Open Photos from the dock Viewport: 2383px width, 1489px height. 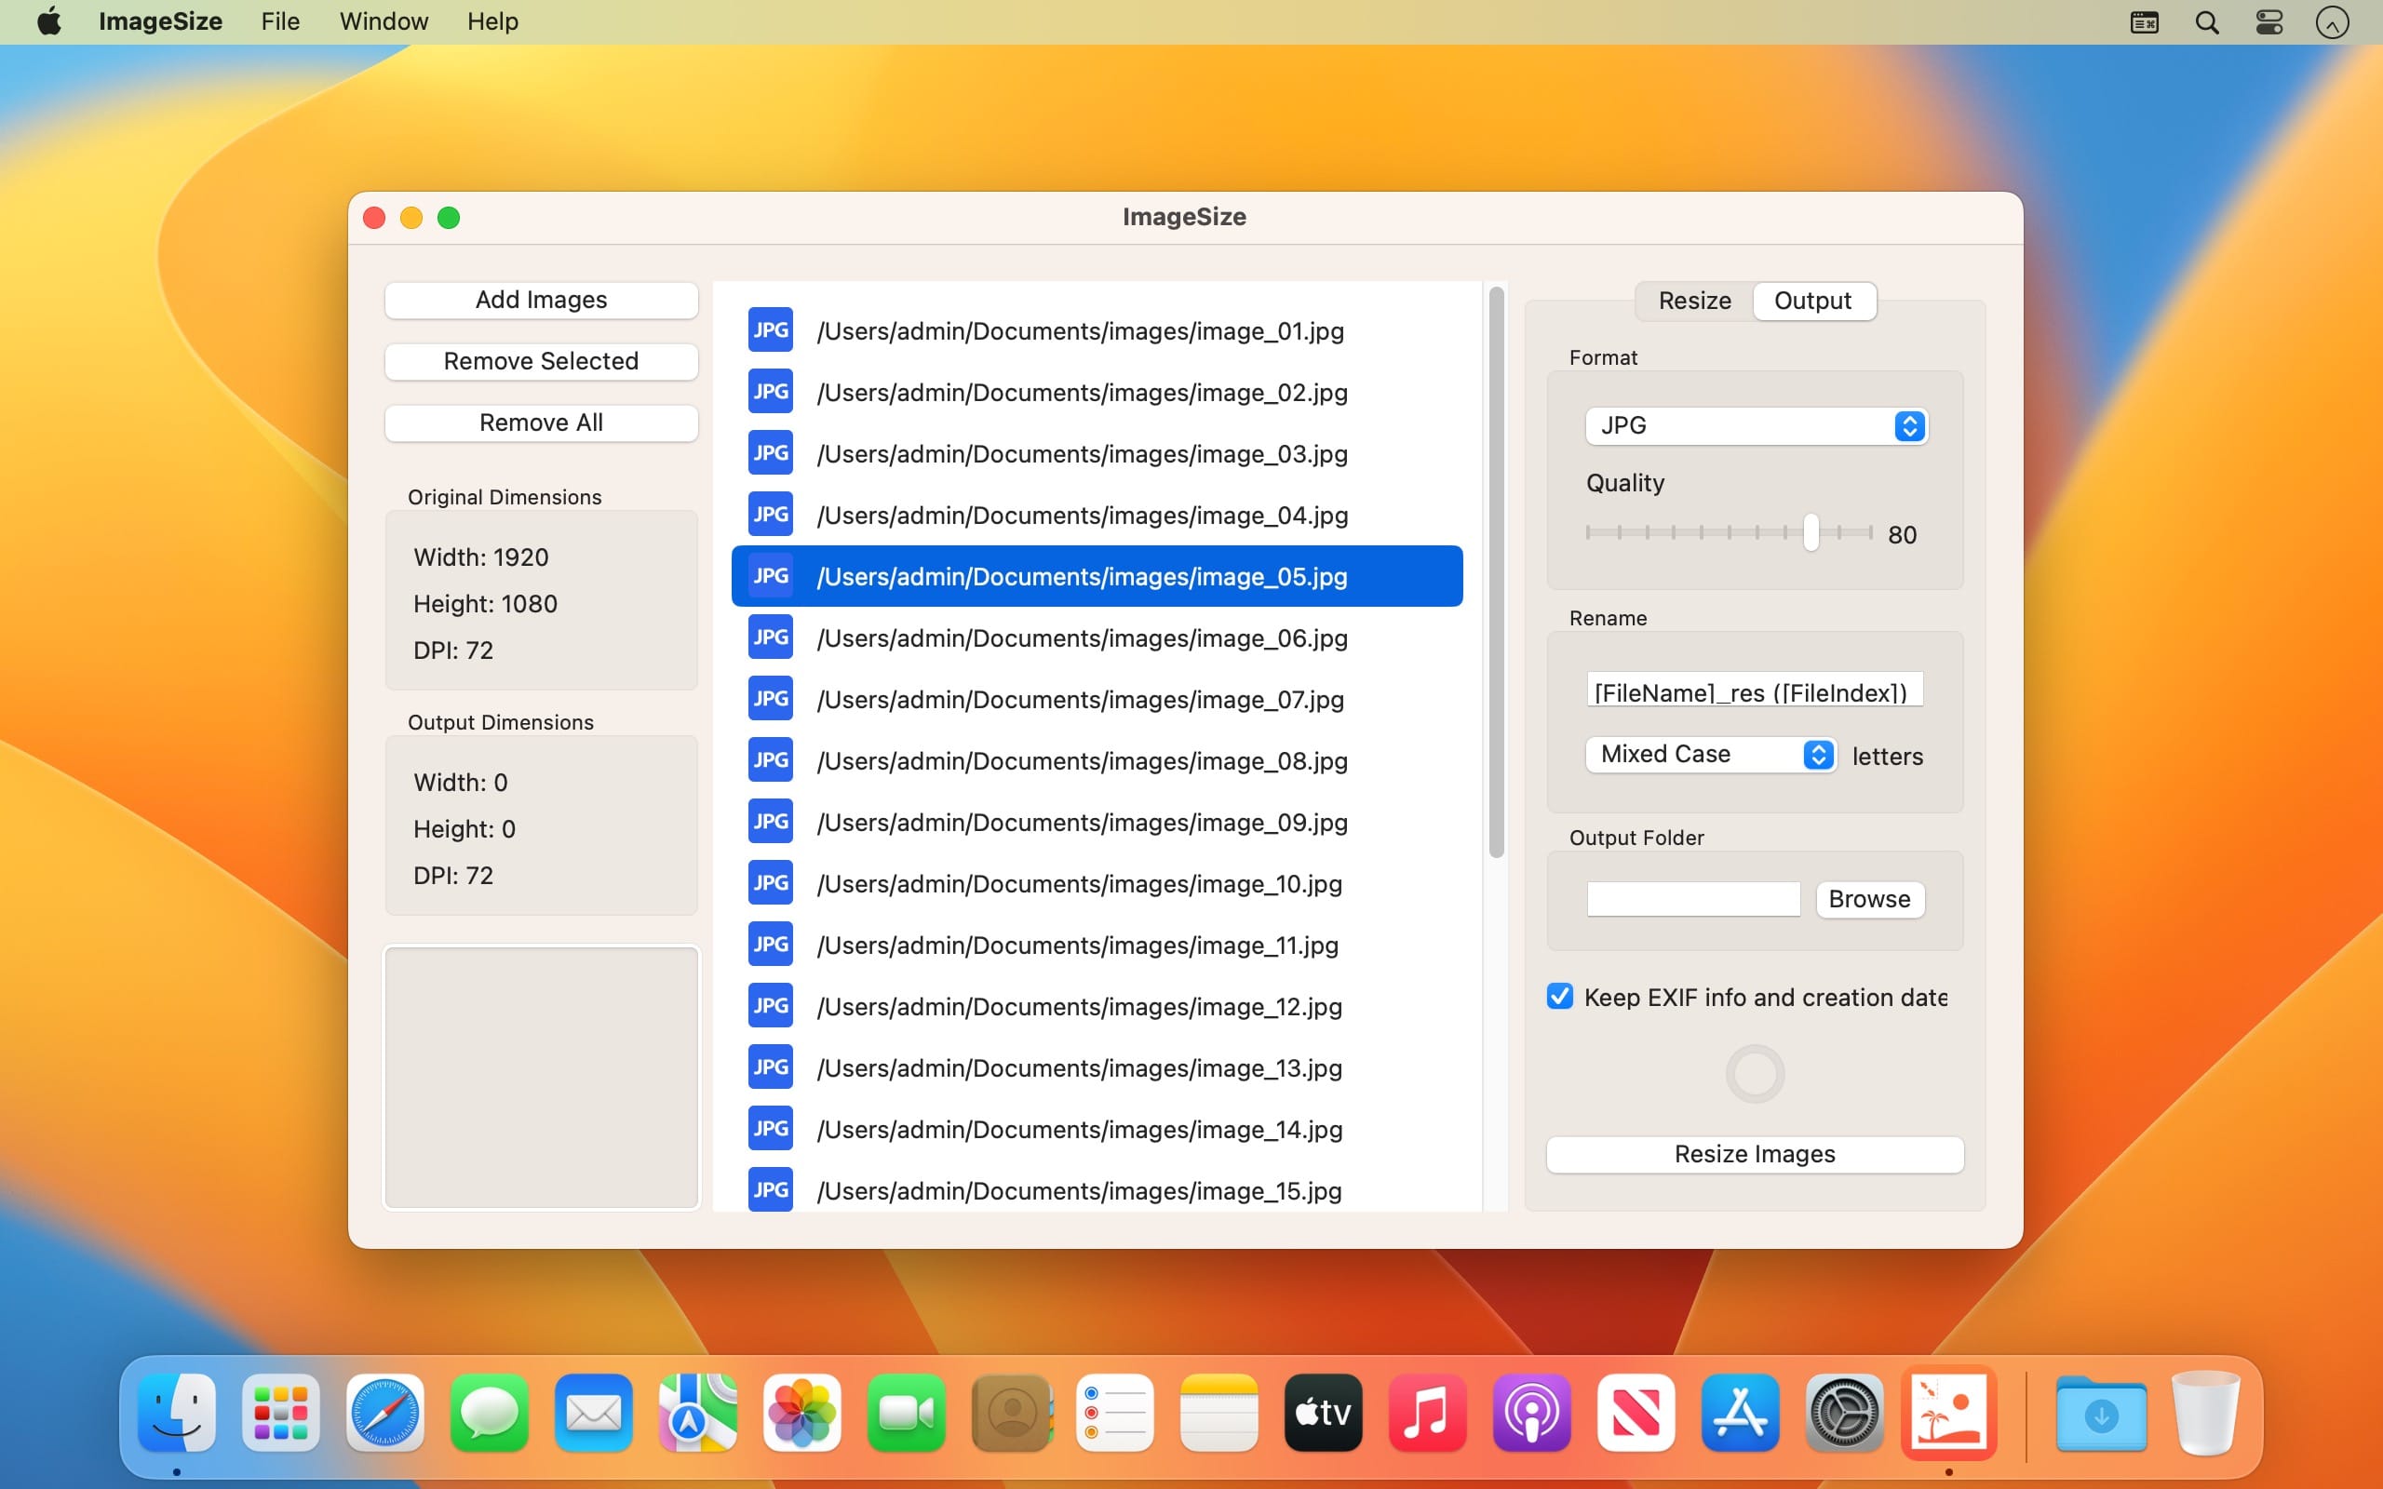[802, 1412]
